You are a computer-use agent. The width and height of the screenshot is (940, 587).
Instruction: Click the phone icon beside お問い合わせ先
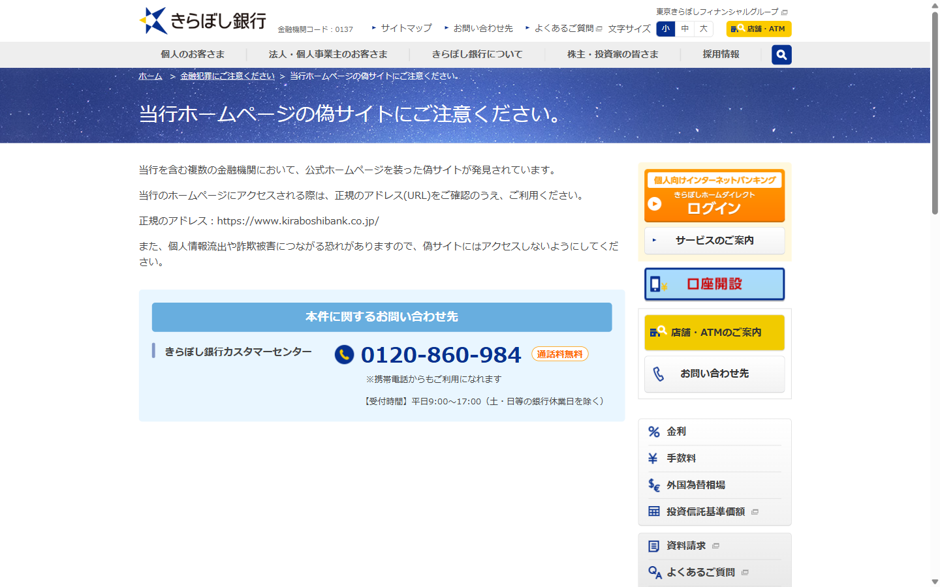click(x=659, y=374)
